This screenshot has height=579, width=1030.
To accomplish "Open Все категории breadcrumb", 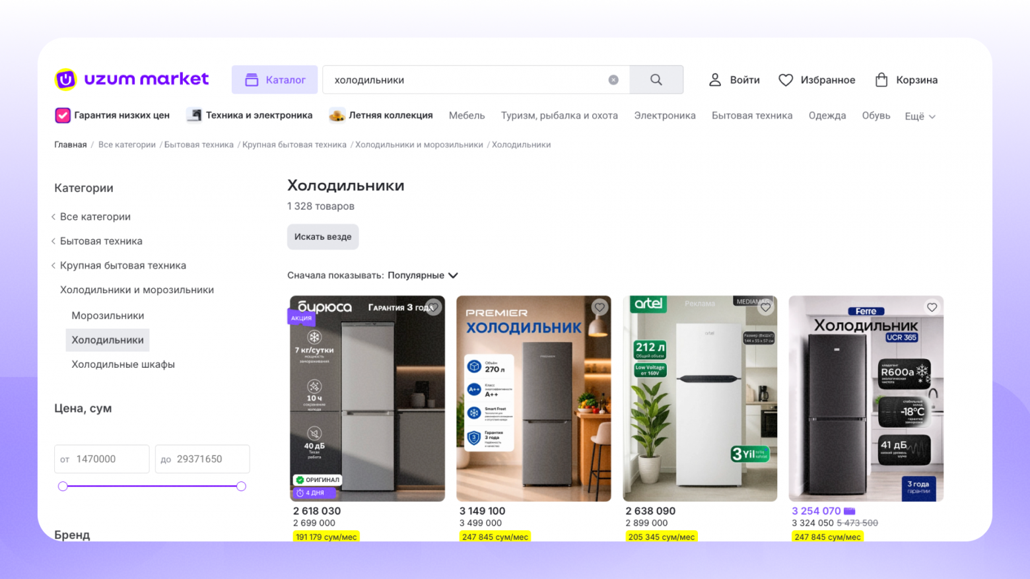I will (127, 145).
